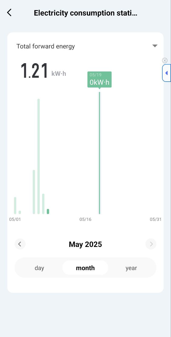
Task: Select the tallest bar in the chart
Action: [38, 156]
